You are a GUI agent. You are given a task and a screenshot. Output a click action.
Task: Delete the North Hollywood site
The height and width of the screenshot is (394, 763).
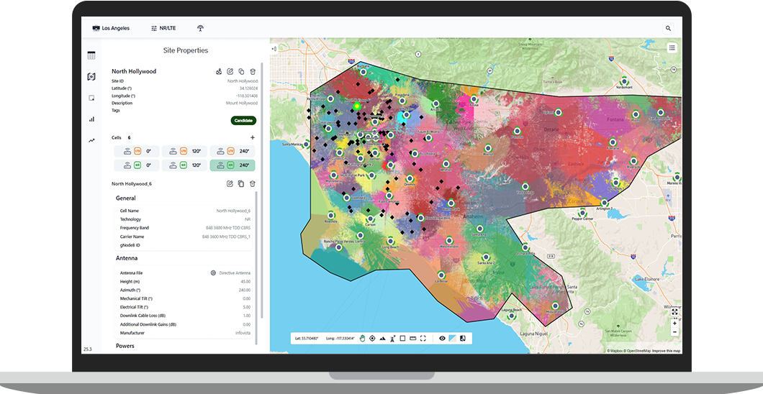[x=252, y=71]
